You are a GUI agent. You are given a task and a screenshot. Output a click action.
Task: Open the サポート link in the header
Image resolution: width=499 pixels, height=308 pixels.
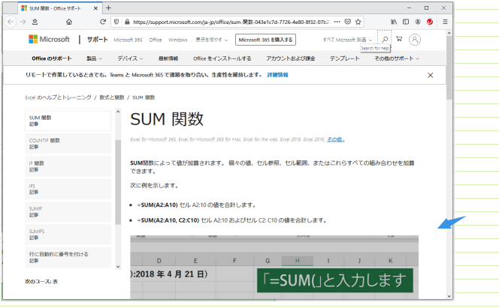click(x=97, y=39)
